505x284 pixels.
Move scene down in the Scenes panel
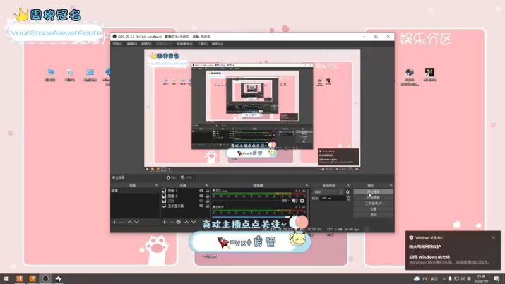[x=136, y=222]
